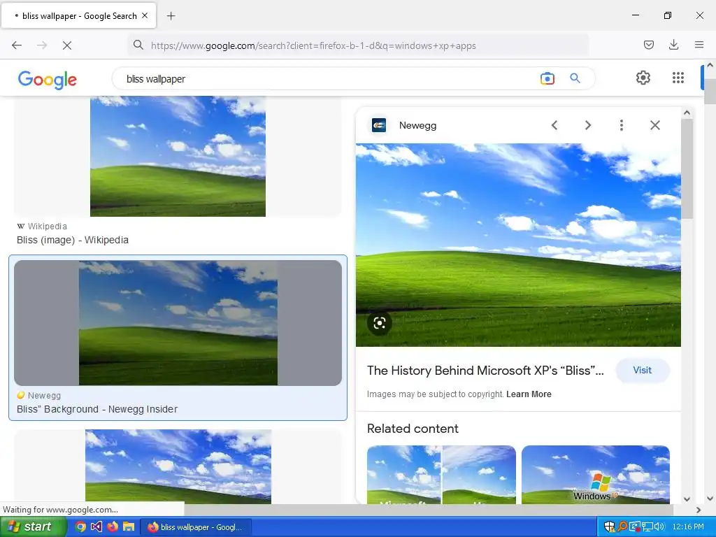Launch Visual Studio from quick launch
This screenshot has height=537, width=716.
pyautogui.click(x=96, y=527)
